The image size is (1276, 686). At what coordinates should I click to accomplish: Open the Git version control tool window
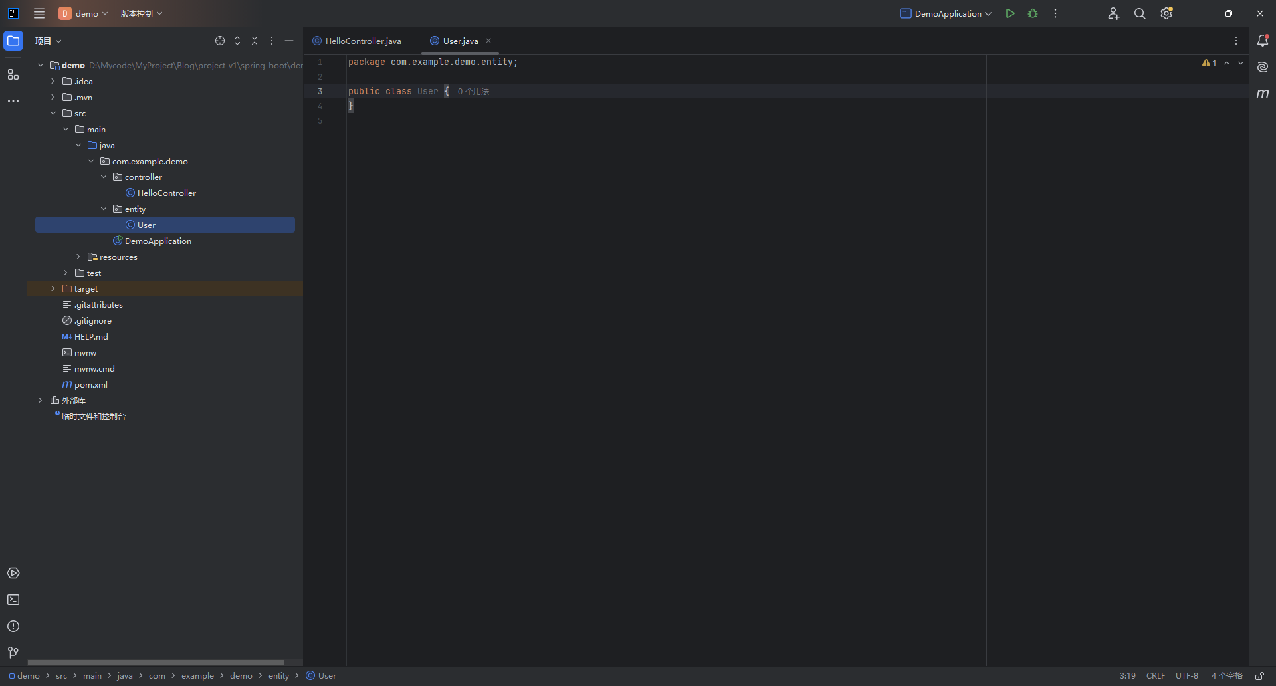tap(13, 653)
